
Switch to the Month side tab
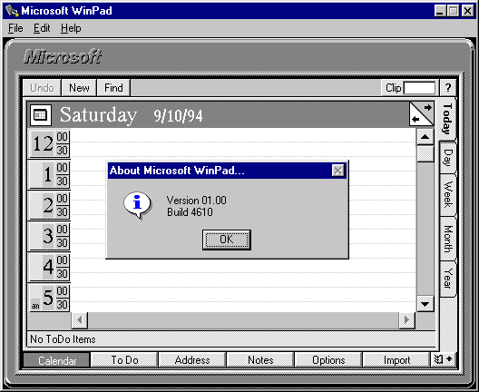[x=448, y=239]
